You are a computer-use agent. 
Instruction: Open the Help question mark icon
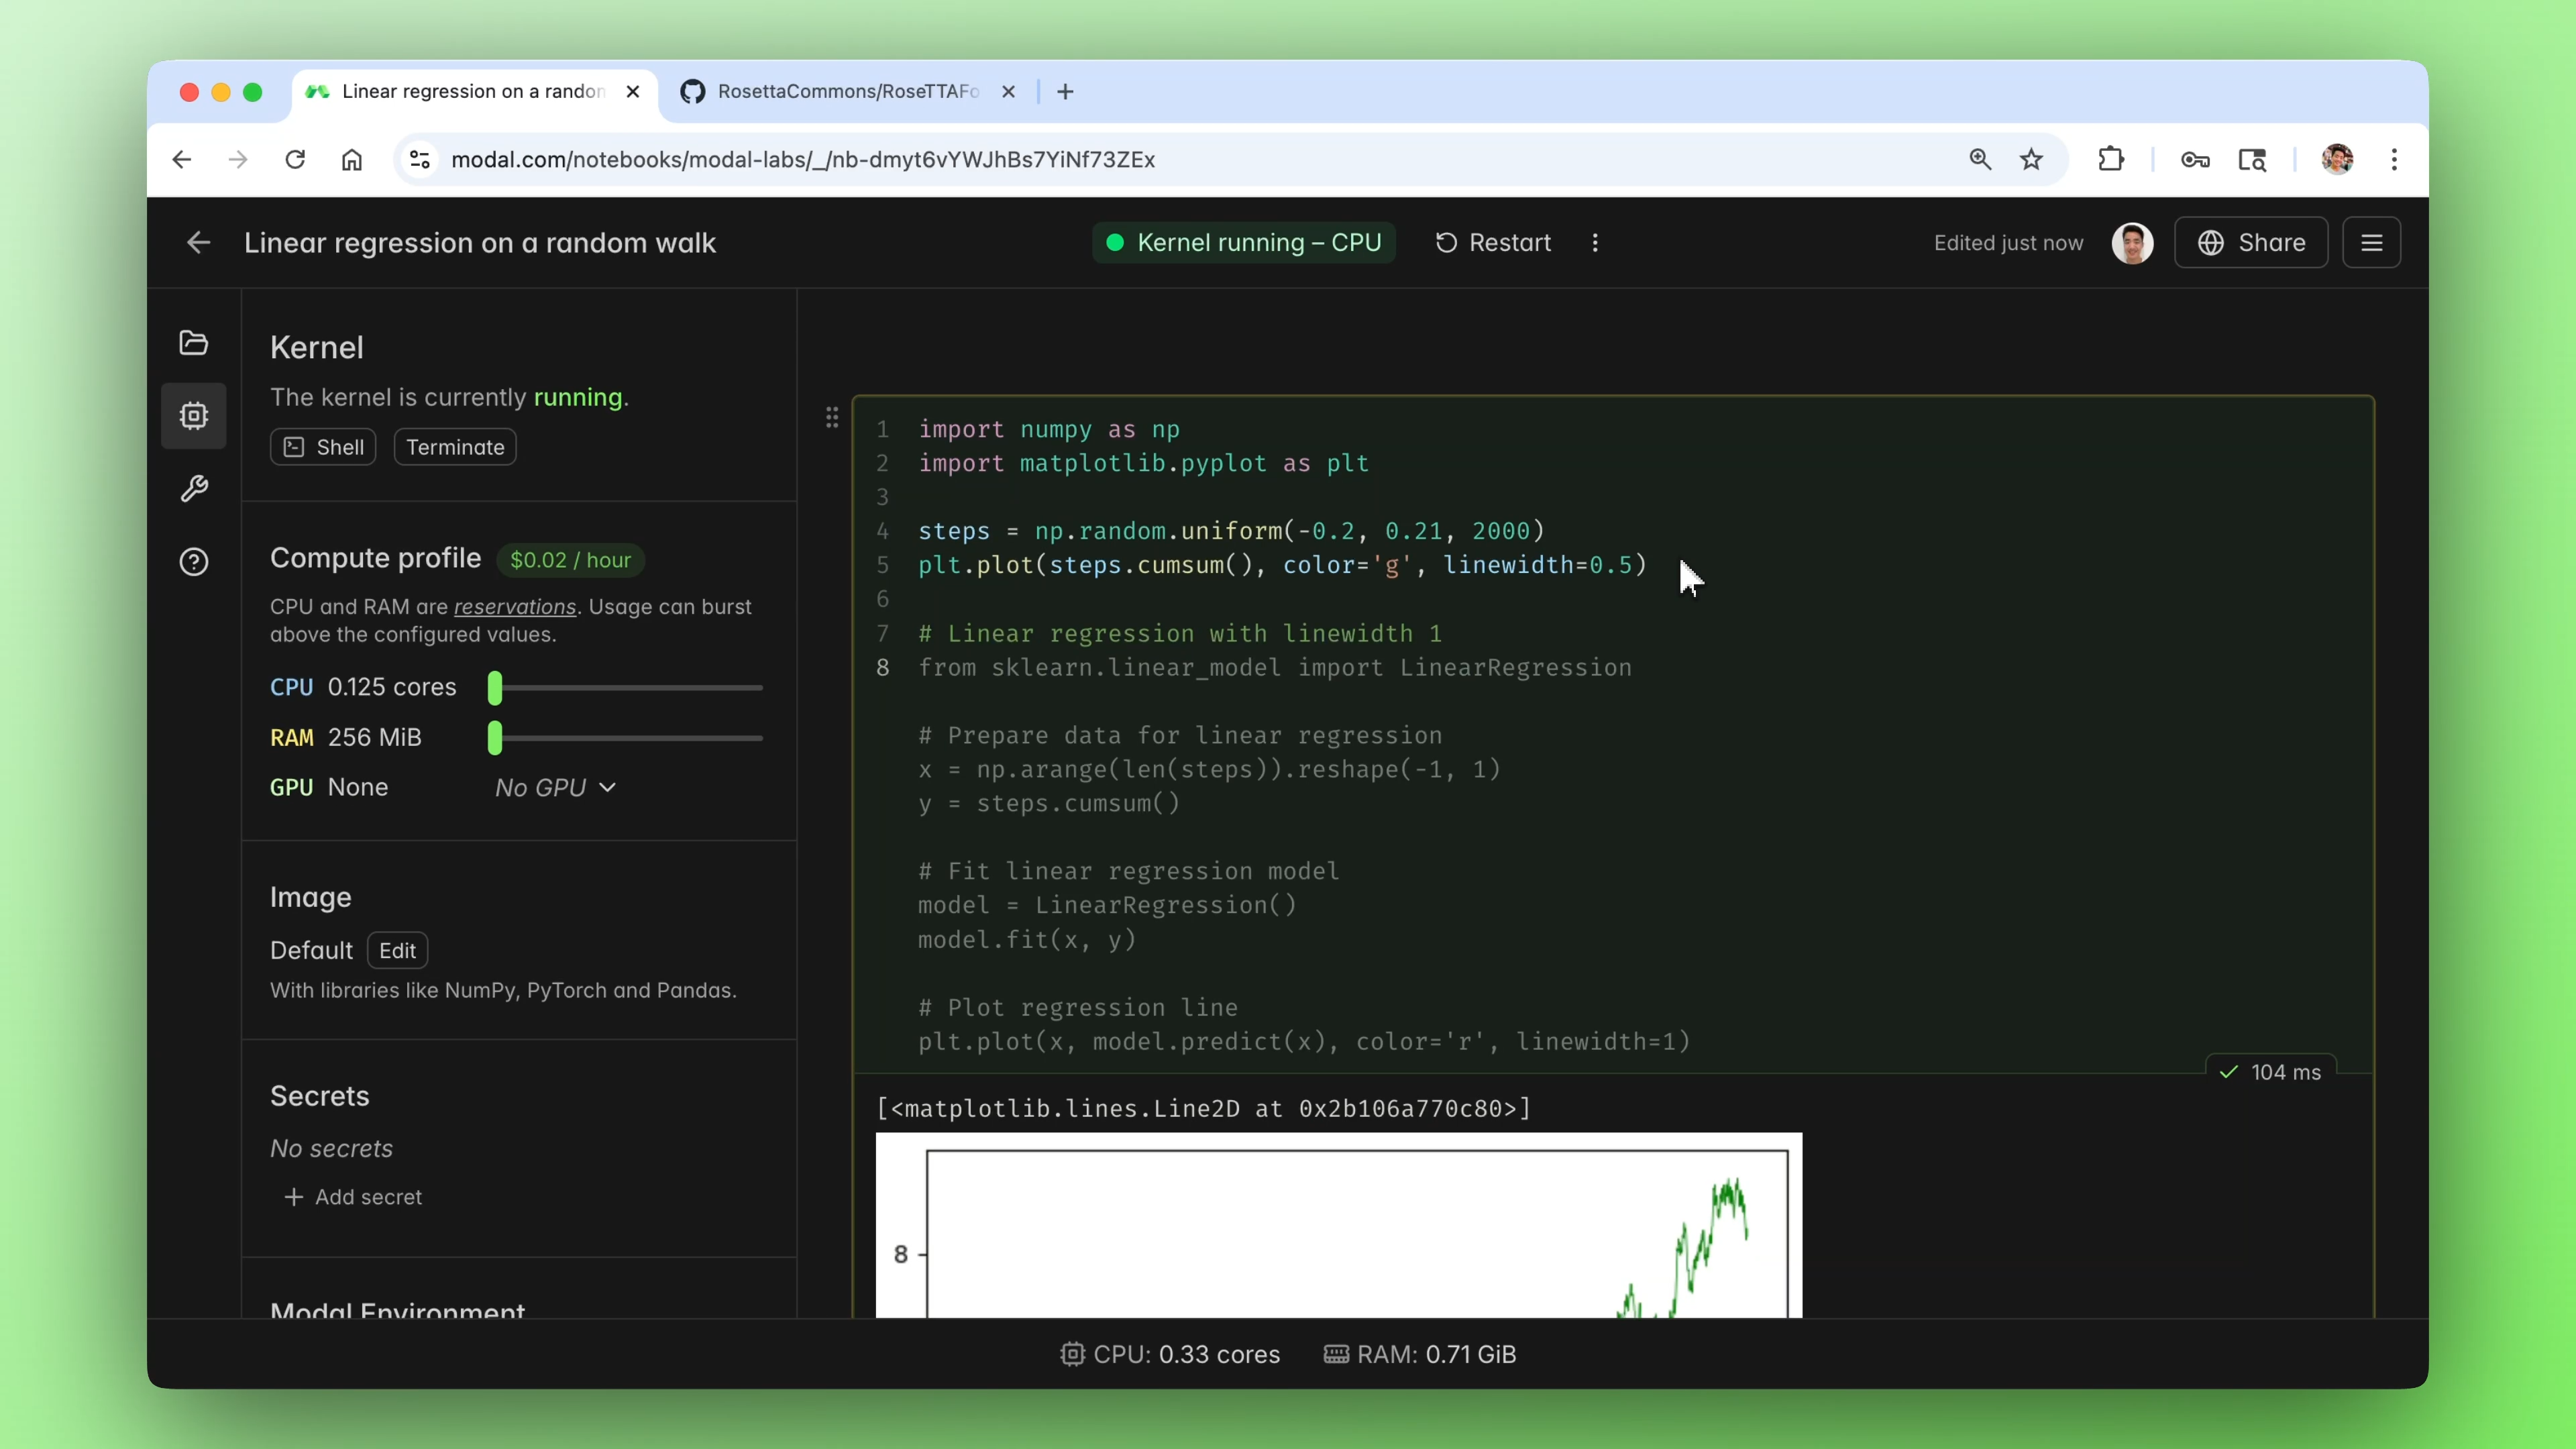193,562
